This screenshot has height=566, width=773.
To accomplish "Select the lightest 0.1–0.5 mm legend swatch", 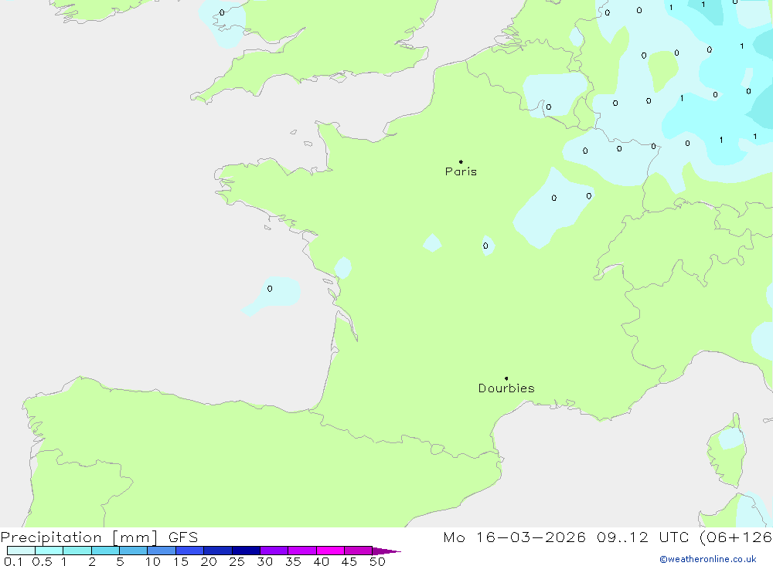I will click(x=21, y=551).
